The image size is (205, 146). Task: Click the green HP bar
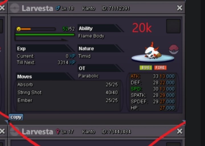click(45, 35)
